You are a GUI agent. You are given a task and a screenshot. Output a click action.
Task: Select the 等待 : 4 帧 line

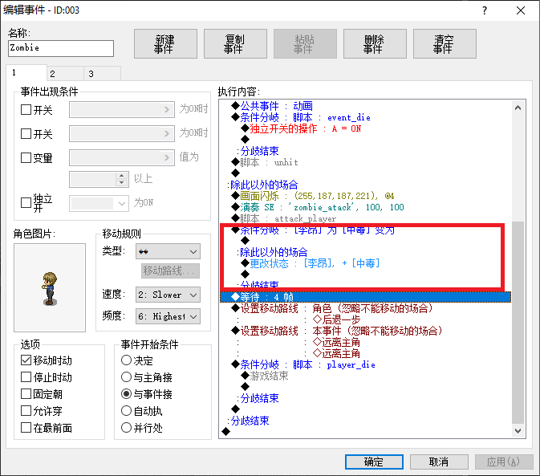(x=365, y=297)
